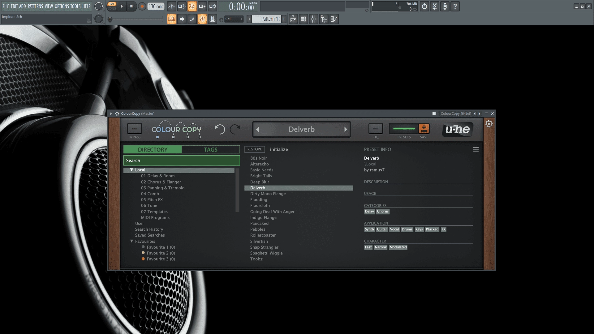The image size is (594, 334).
Task: Toggle the ColourCopy BYPASS button
Action: (135, 129)
